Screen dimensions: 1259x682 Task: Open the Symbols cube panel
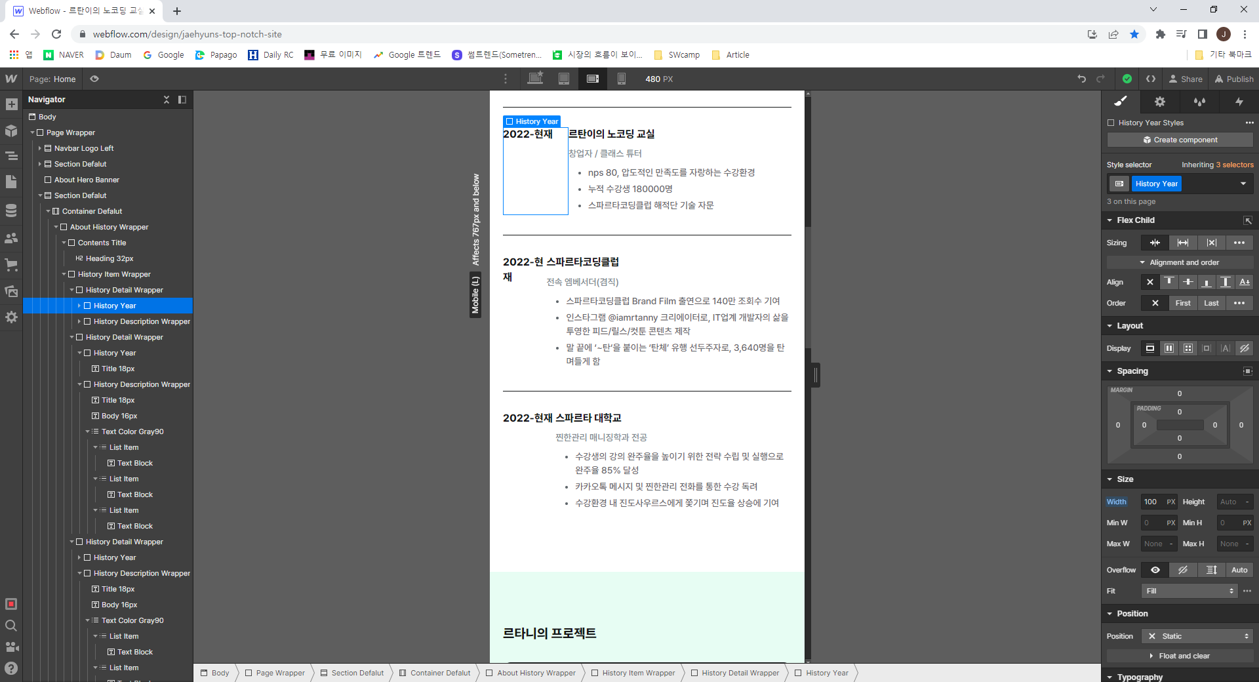click(x=11, y=130)
